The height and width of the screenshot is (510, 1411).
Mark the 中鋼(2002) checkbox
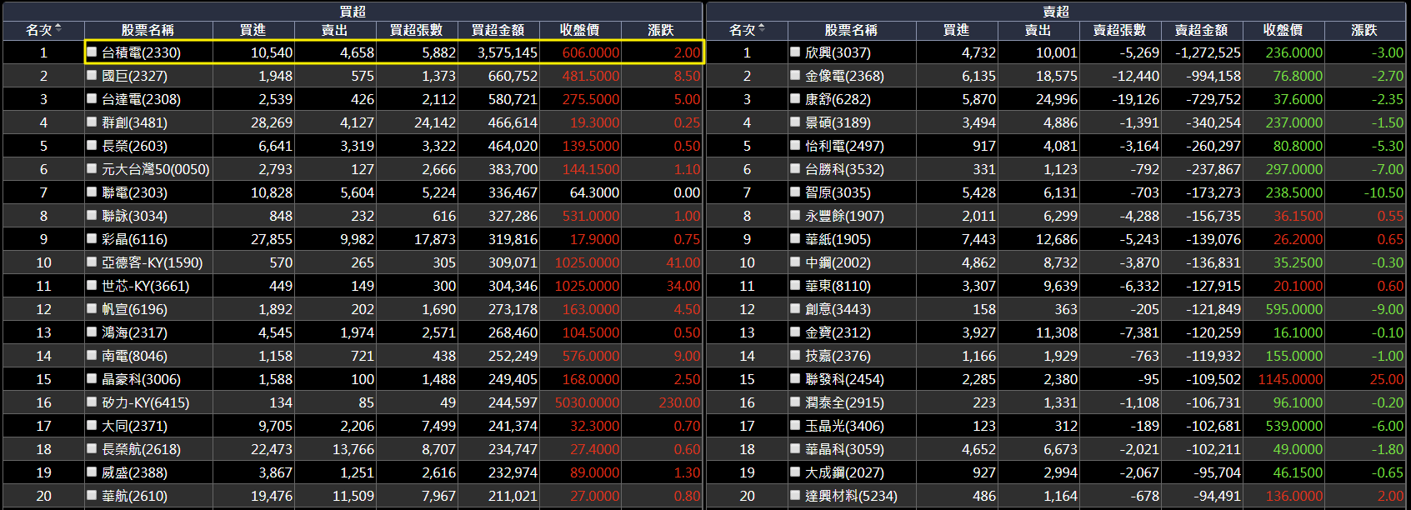pyautogui.click(x=796, y=262)
